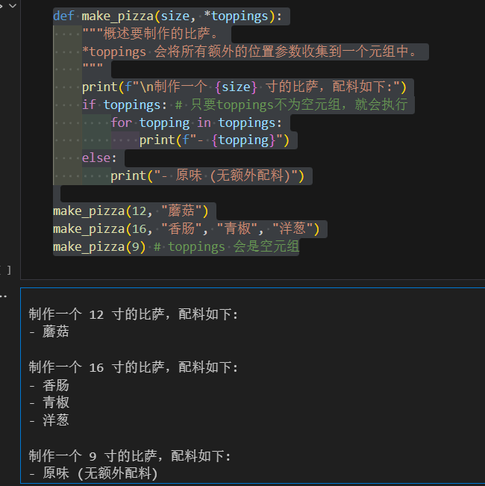Click the make_pizza(9) call
The height and width of the screenshot is (486, 485).
point(99,247)
